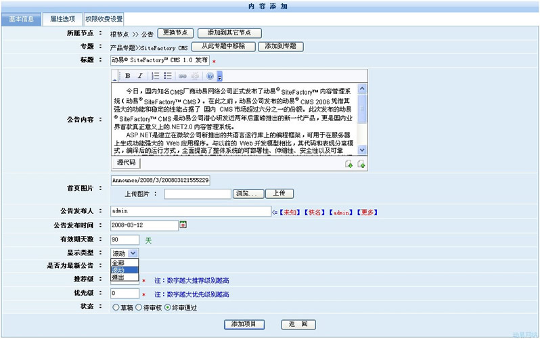Click the editor scrollbar up arrow
The image size is (540, 339).
point(362,89)
